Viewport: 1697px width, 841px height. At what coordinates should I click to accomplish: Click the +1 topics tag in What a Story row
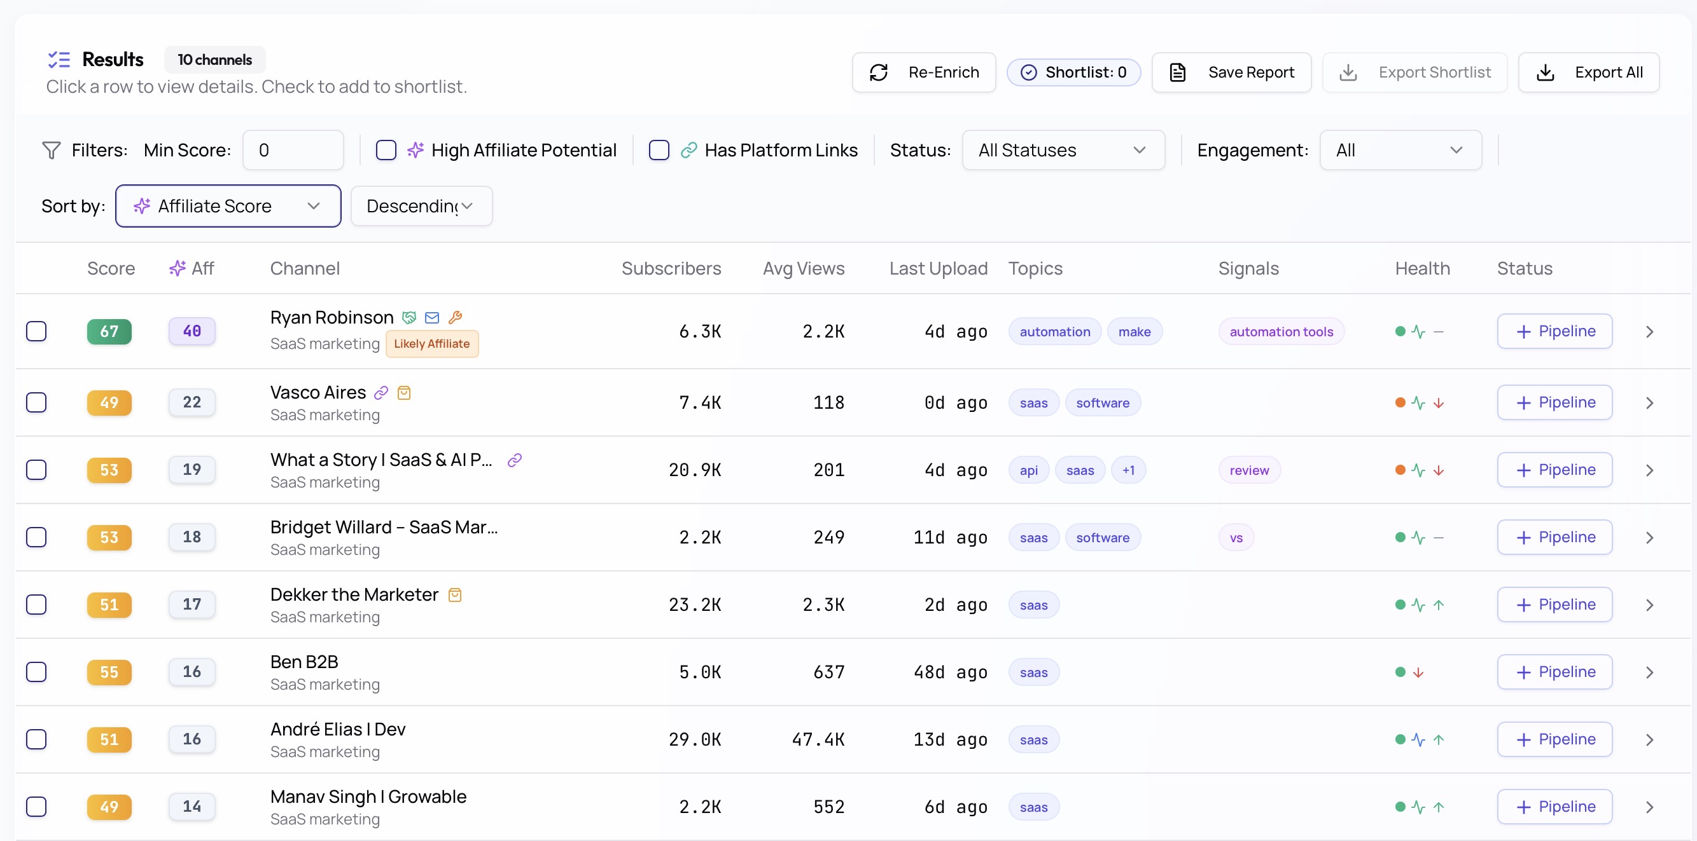pos(1129,470)
